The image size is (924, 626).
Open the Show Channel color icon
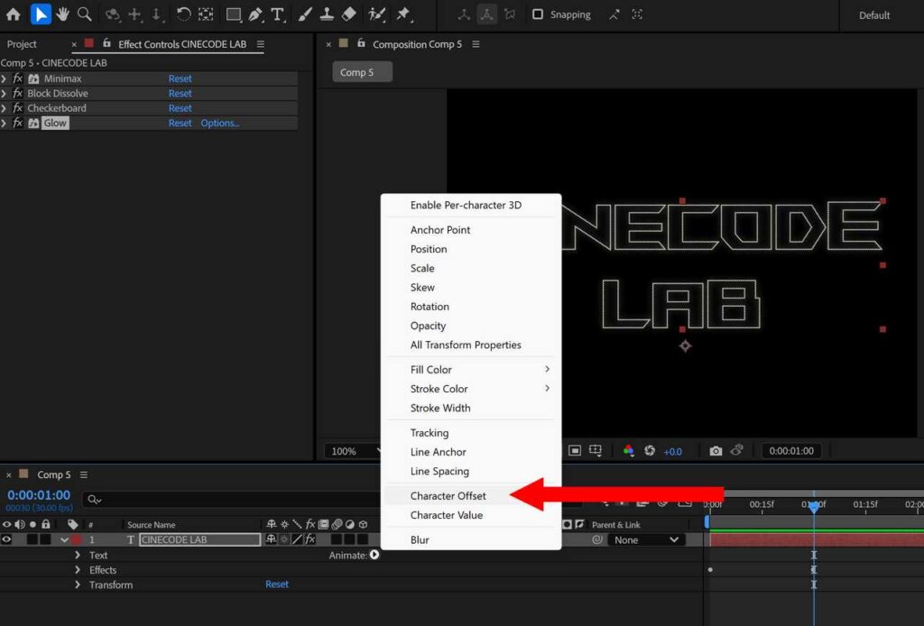pyautogui.click(x=628, y=450)
